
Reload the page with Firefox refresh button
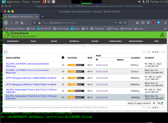[17, 23]
